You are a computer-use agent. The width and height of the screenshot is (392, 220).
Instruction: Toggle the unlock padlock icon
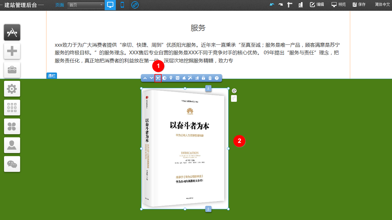click(203, 78)
